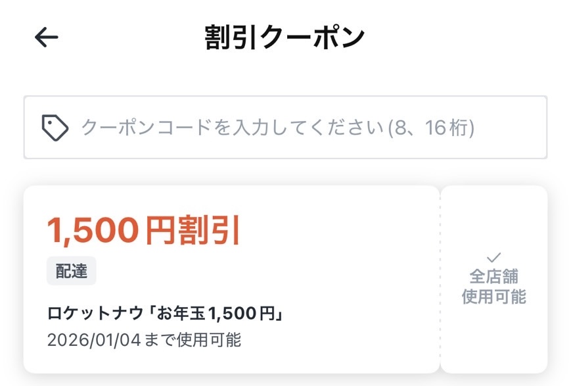Tap the 使用可能 label on coupon stub

coord(493,297)
